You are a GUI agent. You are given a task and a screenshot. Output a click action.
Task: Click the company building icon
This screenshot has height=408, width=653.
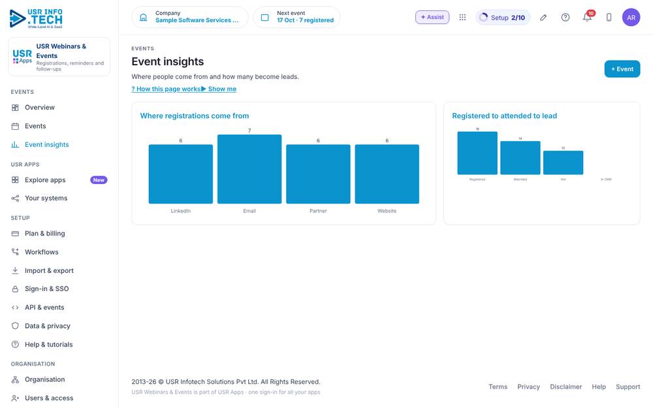[x=143, y=17]
